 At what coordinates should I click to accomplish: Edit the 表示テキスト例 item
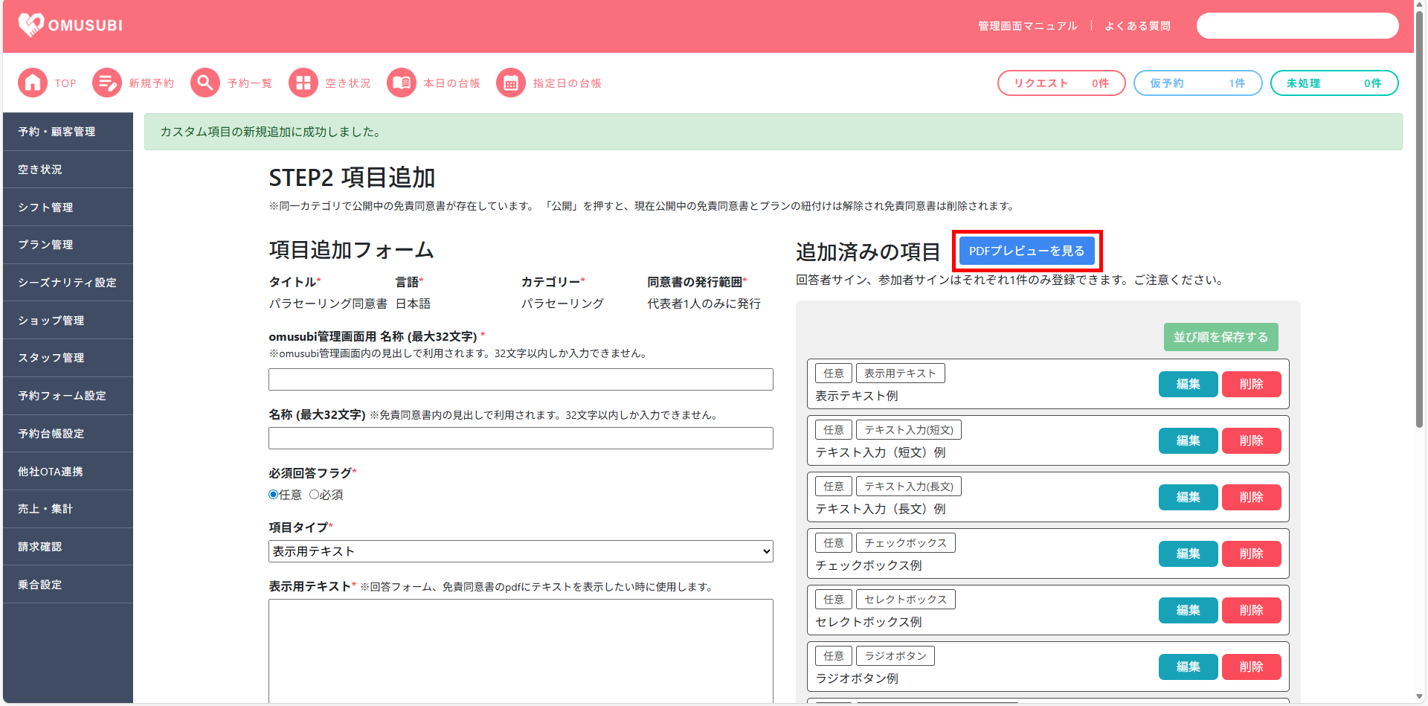point(1188,385)
